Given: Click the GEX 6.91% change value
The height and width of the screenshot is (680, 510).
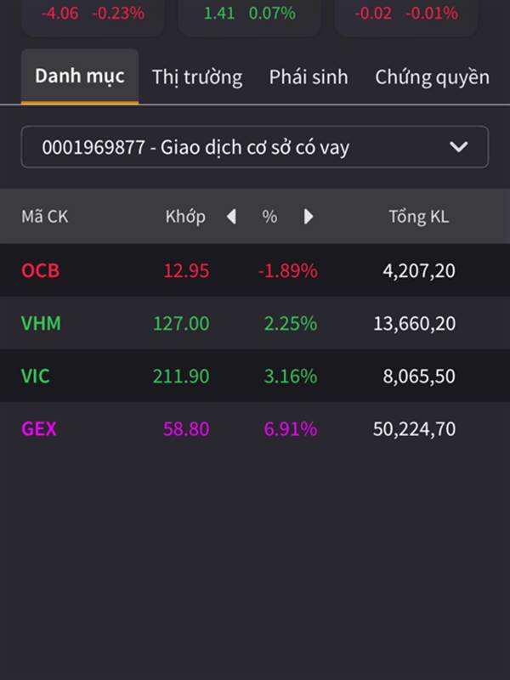Looking at the screenshot, I should point(291,428).
